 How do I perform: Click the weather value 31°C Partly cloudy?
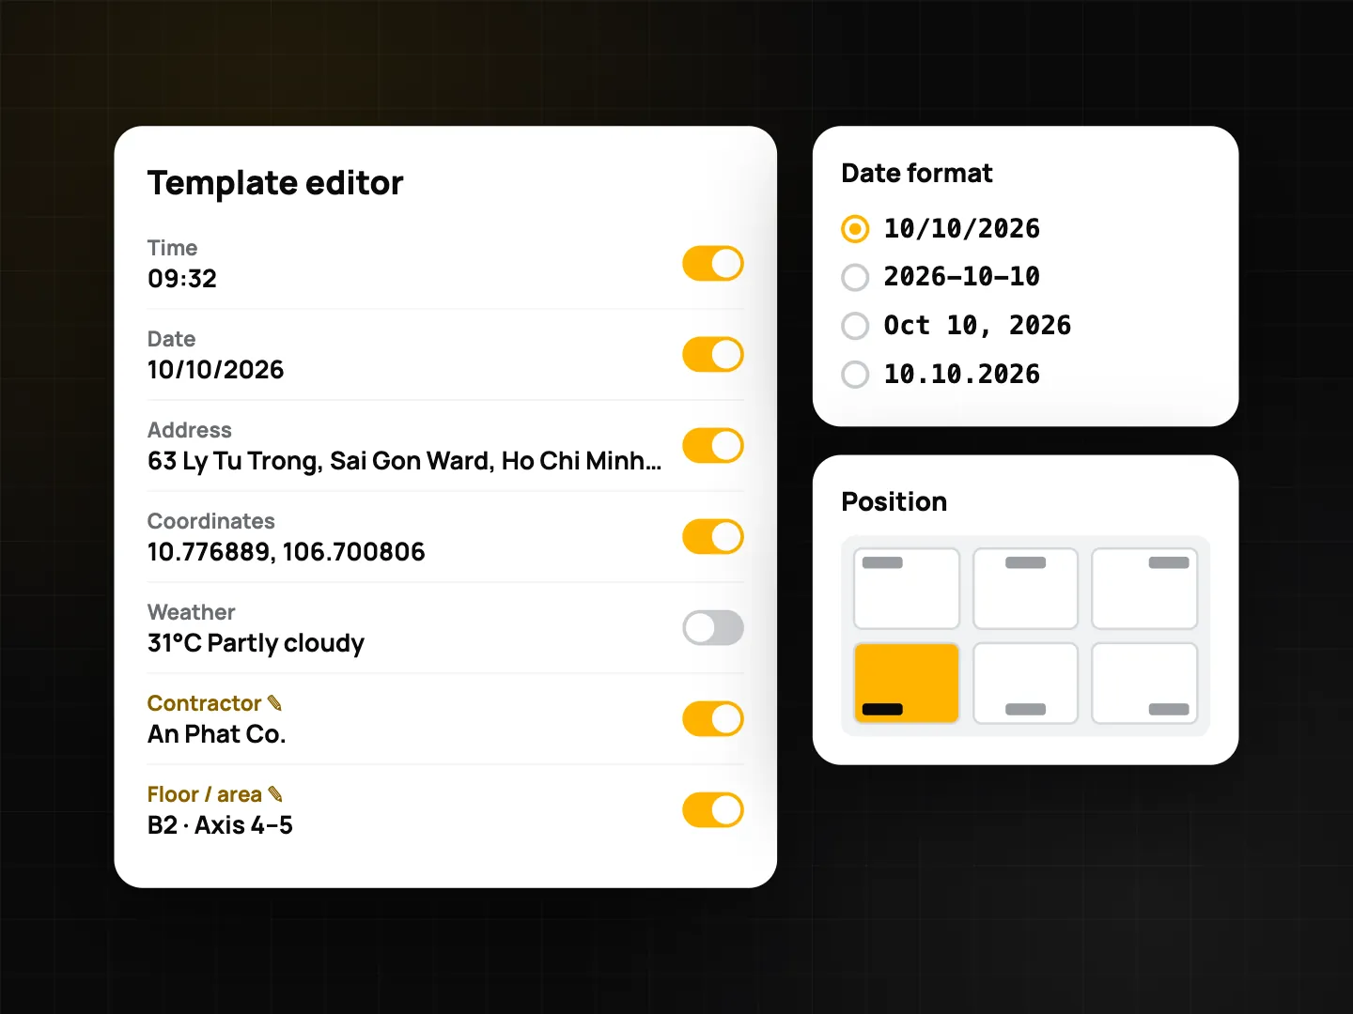pos(256,643)
